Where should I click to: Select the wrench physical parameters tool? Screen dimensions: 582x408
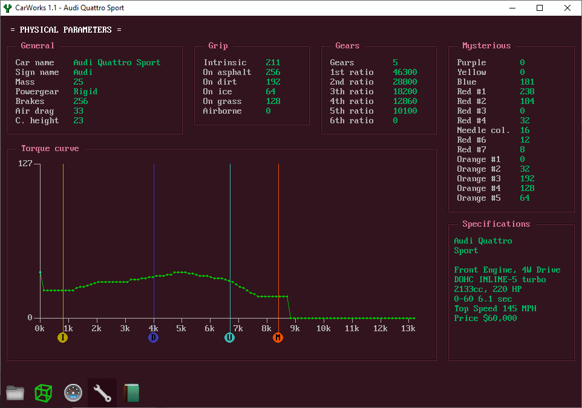pyautogui.click(x=102, y=393)
